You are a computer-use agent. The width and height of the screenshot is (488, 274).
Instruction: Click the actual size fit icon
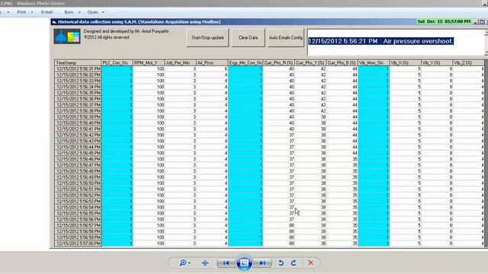205,263
